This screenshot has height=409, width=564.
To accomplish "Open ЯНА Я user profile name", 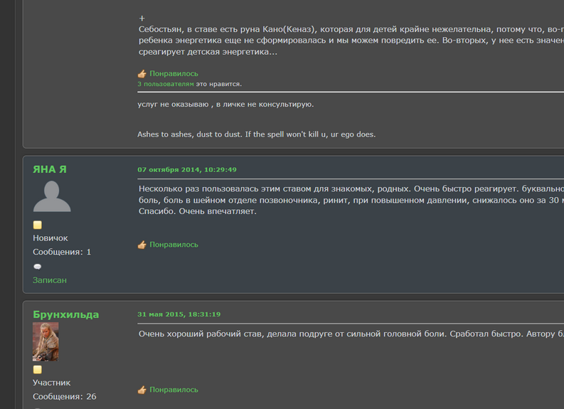I will click(50, 169).
